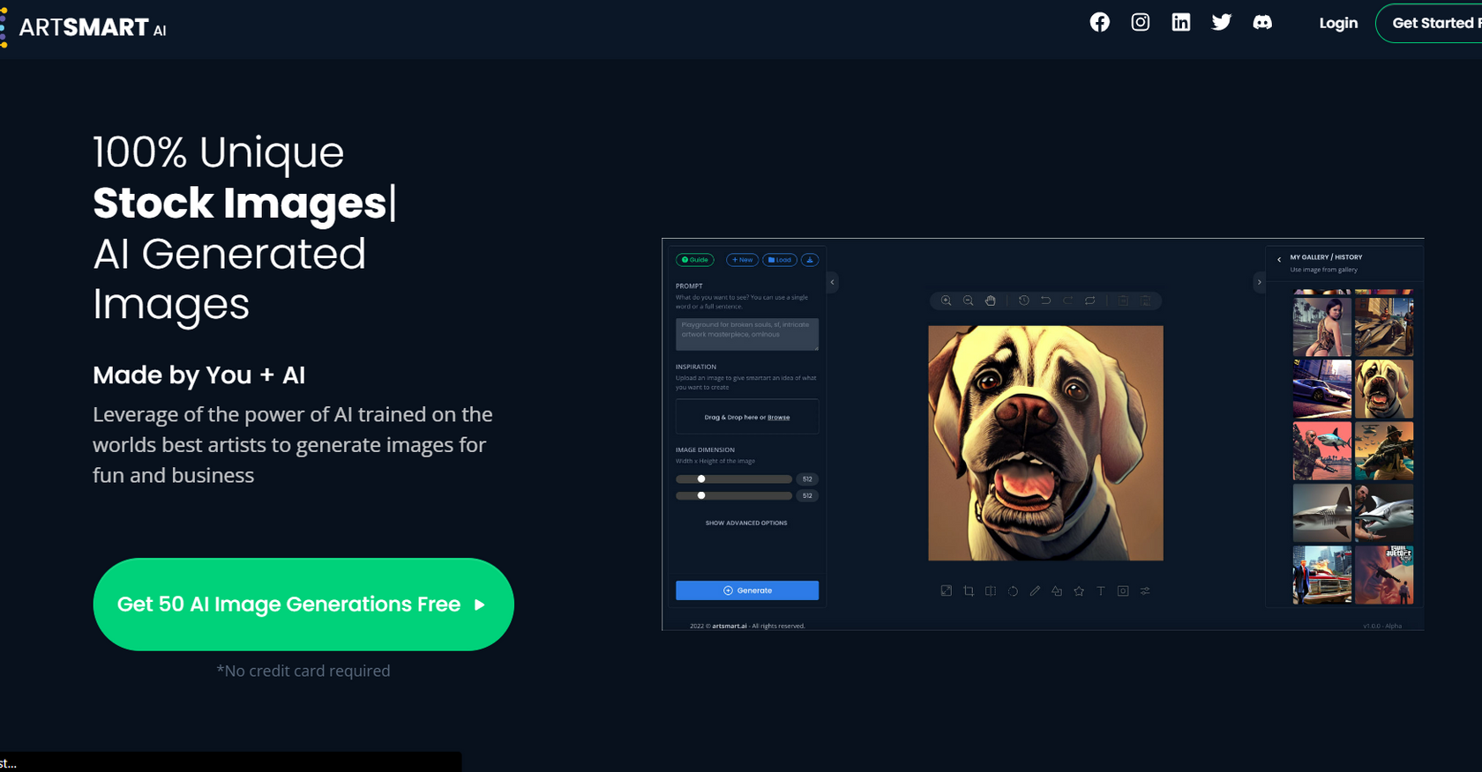Select the text T tool
This screenshot has height=772, width=1482.
click(1101, 591)
